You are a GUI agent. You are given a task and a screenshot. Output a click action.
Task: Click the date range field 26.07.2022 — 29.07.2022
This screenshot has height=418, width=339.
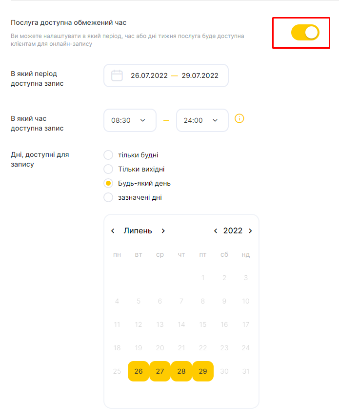coord(166,76)
